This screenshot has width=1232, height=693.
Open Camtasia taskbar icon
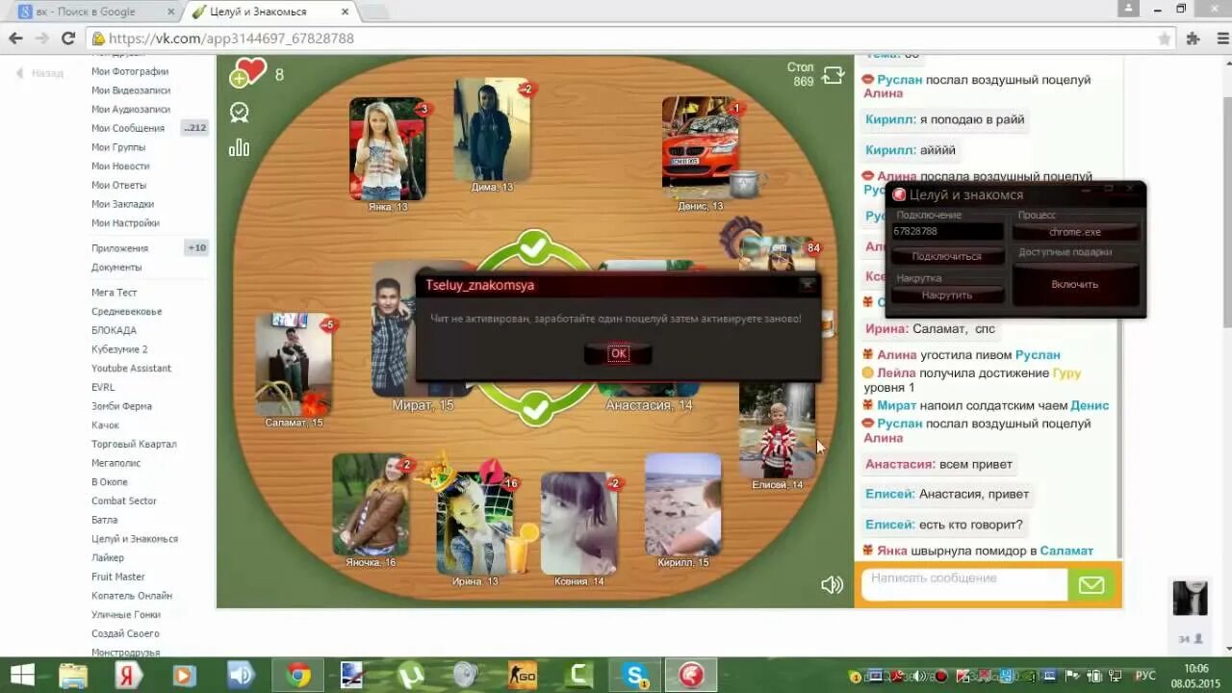point(579,676)
